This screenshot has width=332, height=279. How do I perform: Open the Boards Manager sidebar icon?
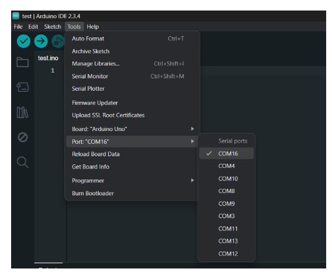[23, 87]
